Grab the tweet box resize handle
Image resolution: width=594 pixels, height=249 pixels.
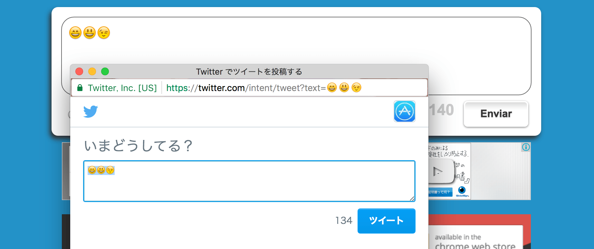[412, 198]
